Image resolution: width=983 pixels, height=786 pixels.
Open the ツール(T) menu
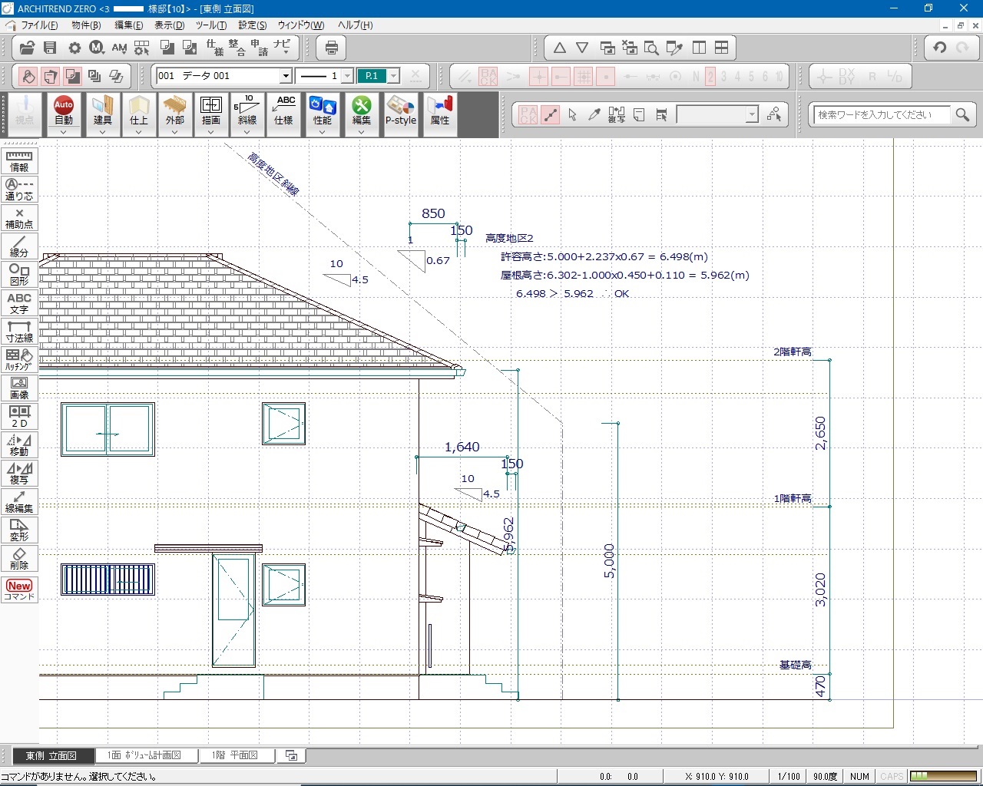point(210,25)
